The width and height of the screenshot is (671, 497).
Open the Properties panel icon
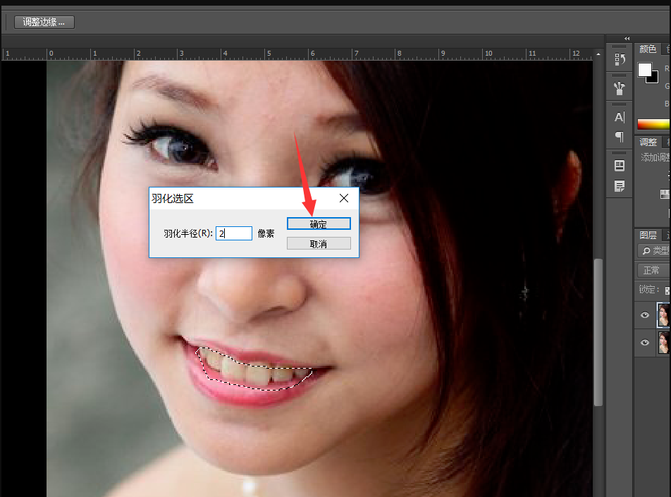[x=620, y=166]
